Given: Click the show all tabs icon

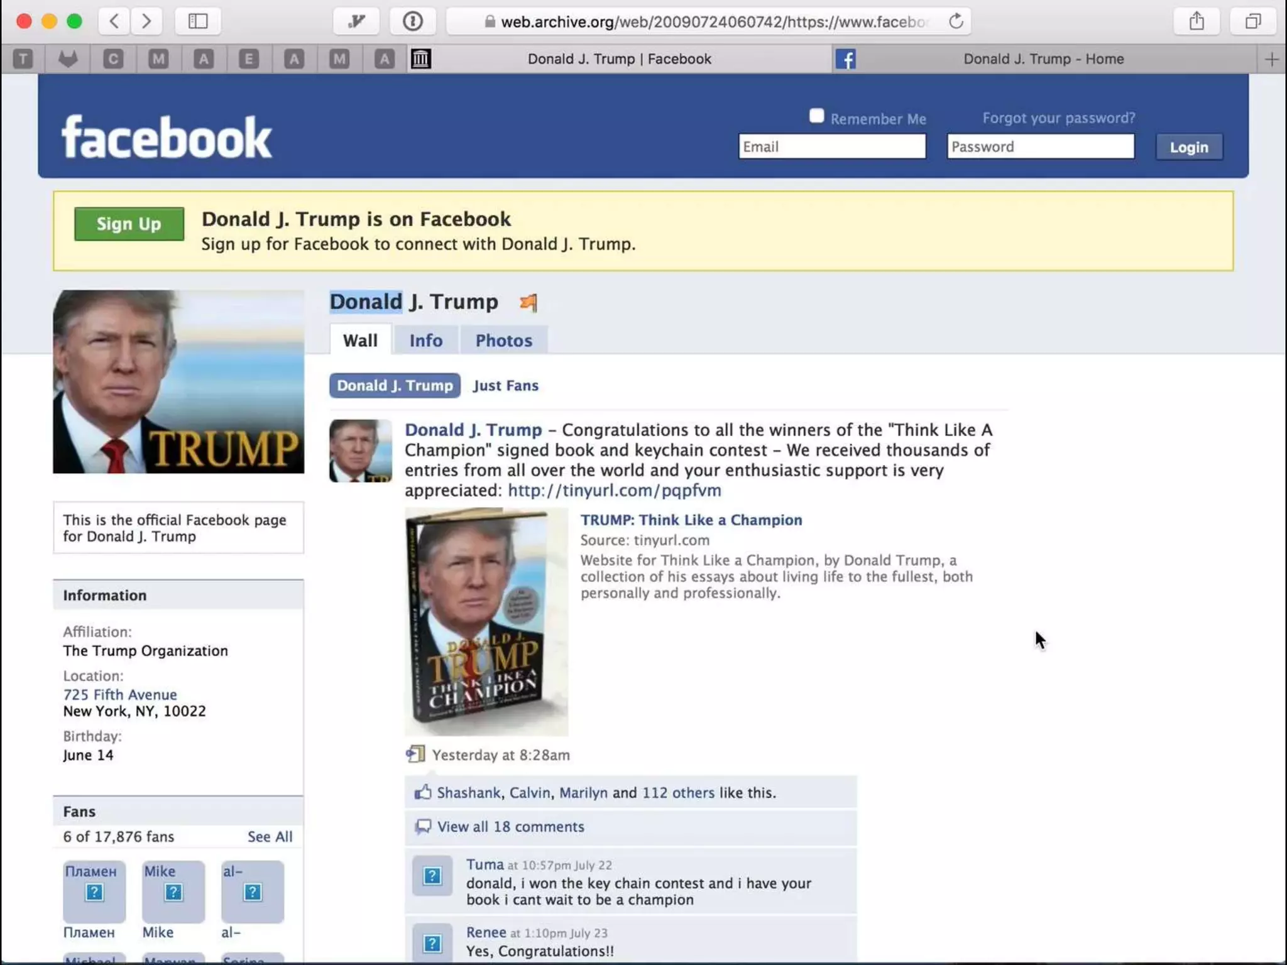Looking at the screenshot, I should 1253,21.
